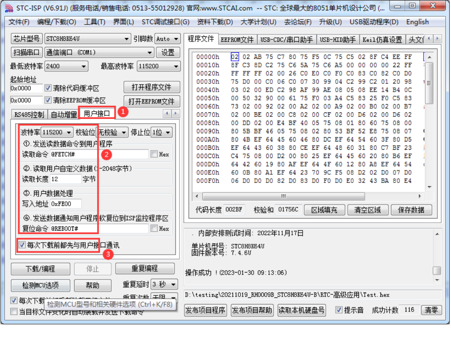Click 读取长度 12 input field
Screen dimensions: 451x348
(65, 179)
